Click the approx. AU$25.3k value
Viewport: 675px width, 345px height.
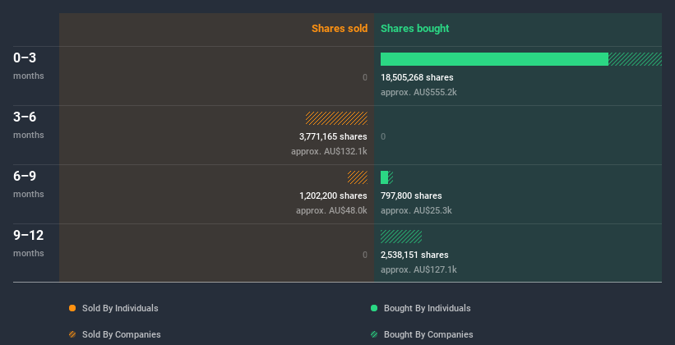416,210
